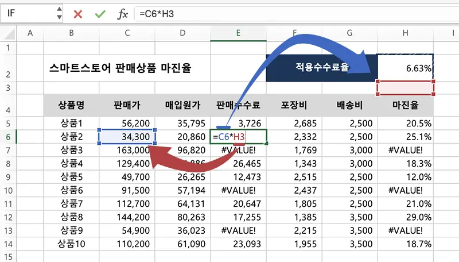The width and height of the screenshot is (459, 262).
Task: Select column C header
Action: pos(127,33)
